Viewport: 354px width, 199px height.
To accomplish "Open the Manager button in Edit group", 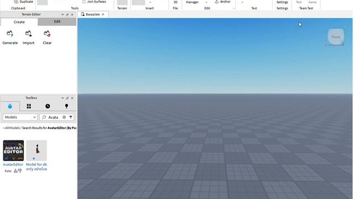I will tap(192, 2).
